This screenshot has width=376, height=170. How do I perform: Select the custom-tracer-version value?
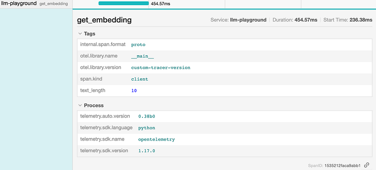161,67
